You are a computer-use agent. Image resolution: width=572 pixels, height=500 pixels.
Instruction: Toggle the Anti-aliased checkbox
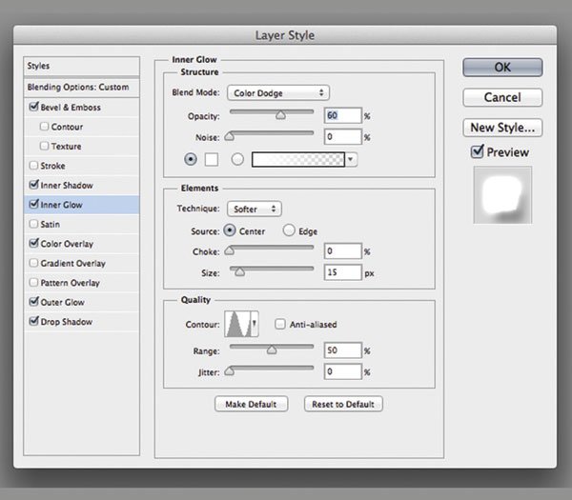[280, 325]
